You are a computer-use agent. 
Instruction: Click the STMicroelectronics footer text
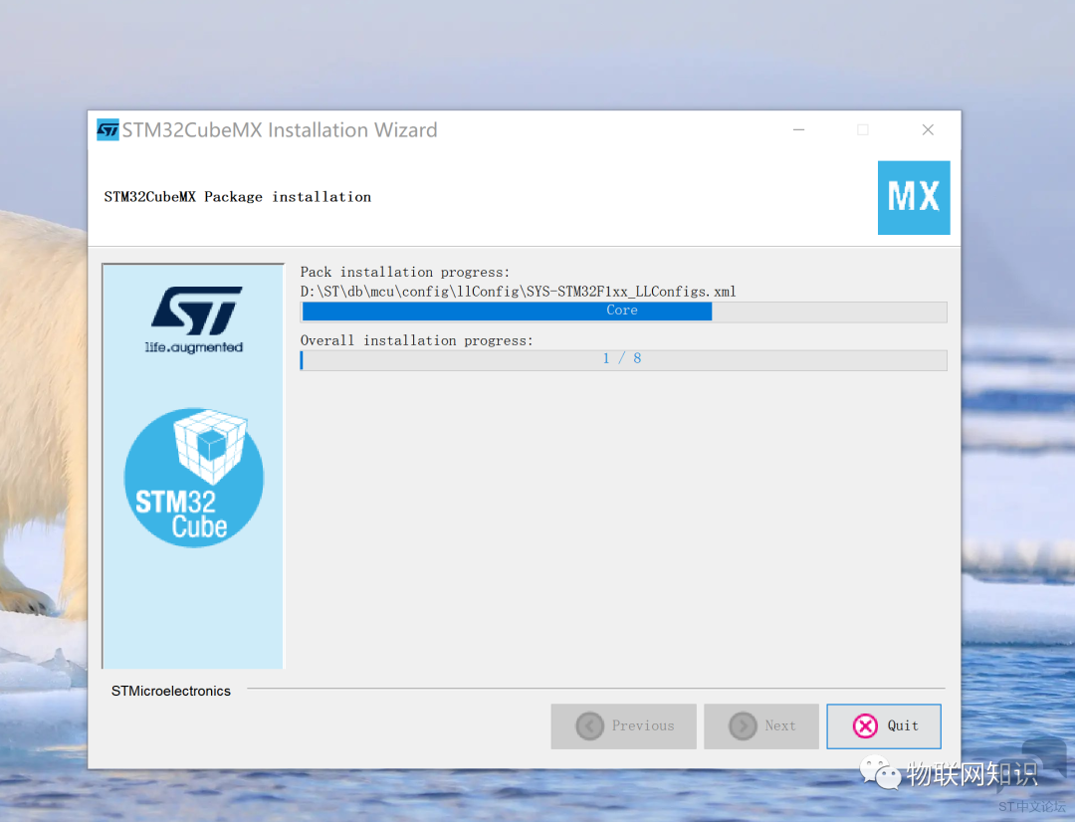click(171, 691)
